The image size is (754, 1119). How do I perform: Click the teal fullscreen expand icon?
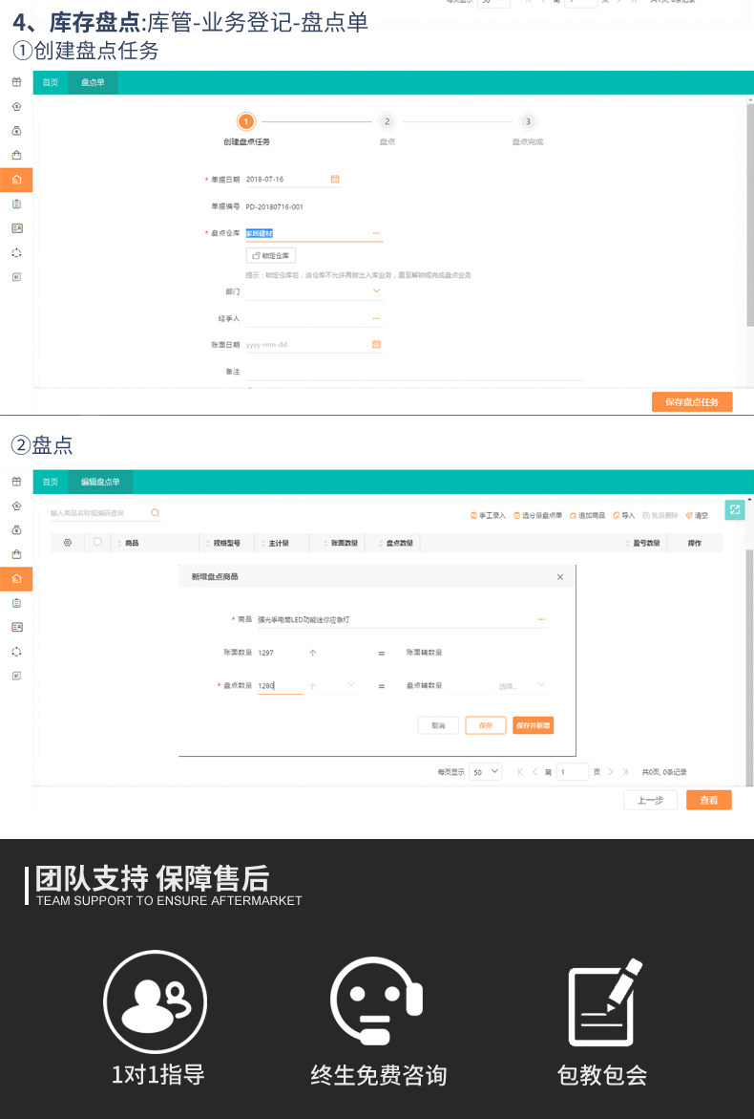coord(735,509)
